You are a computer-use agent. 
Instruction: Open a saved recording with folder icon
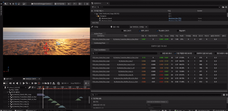tap(46, 83)
